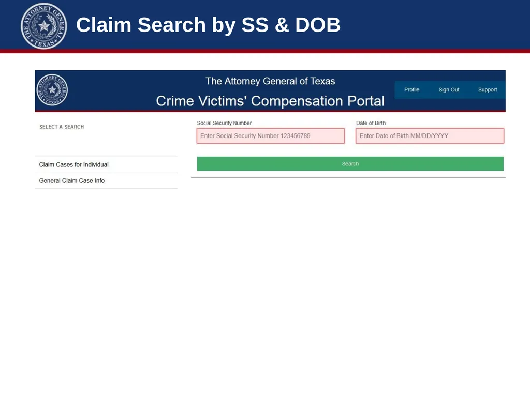Focus the Date of Birth input field
The width and height of the screenshot is (530, 397).
(430, 136)
